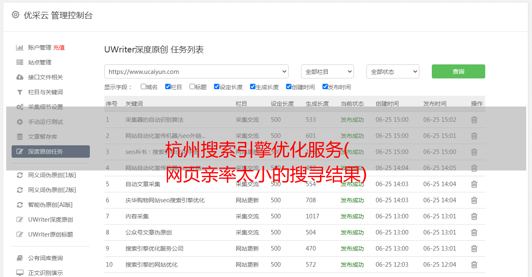
Task: Click generated length 1017
Action: pyautogui.click(x=313, y=216)
